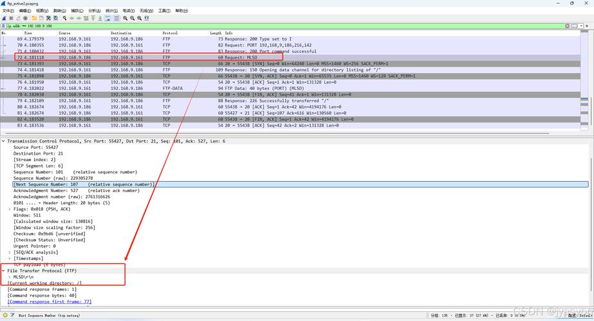The height and width of the screenshot is (321, 594).
Task: Jump to the last packet
Action: (x=100, y=18)
